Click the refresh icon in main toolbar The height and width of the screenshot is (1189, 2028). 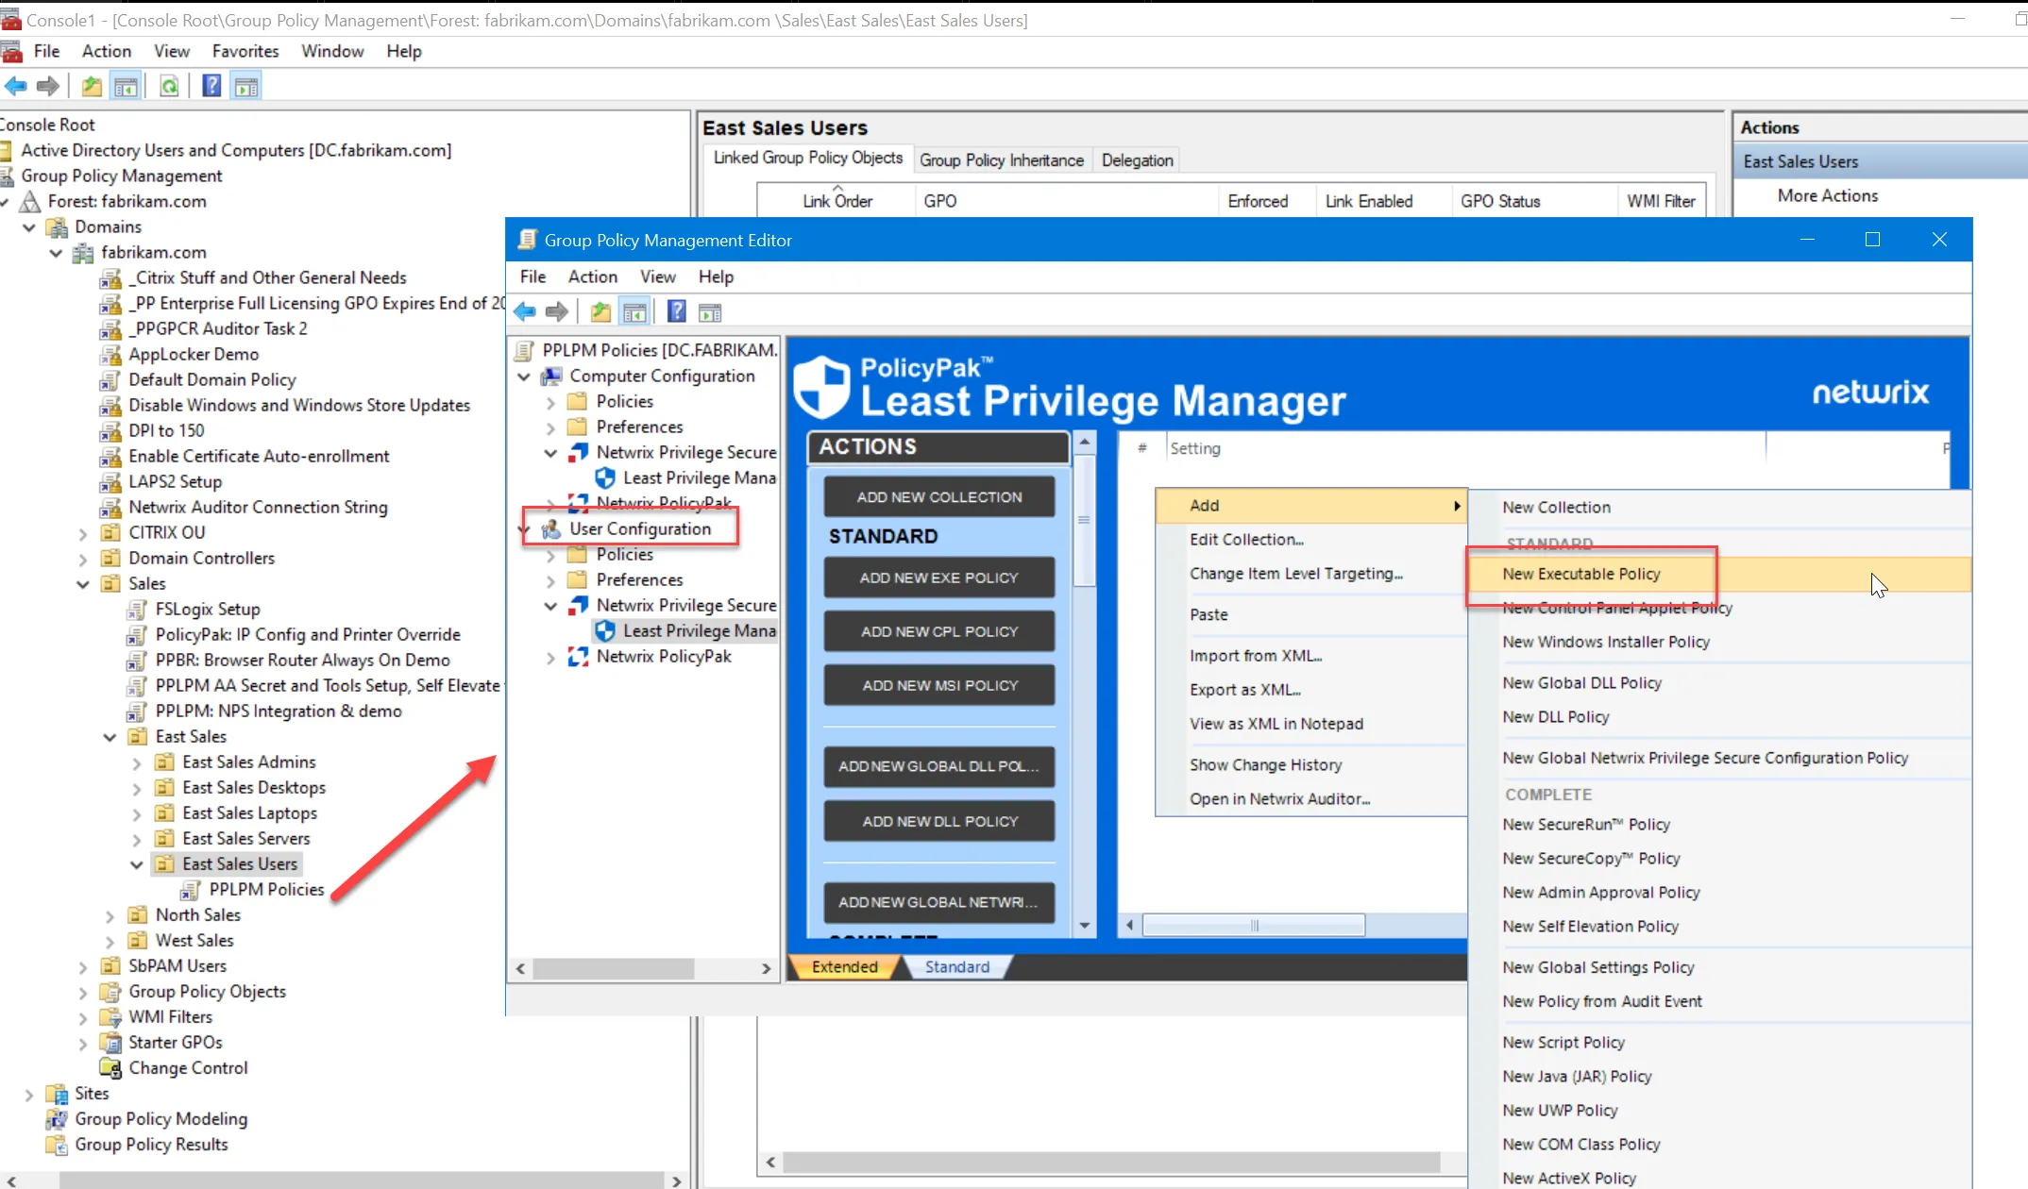point(169,87)
